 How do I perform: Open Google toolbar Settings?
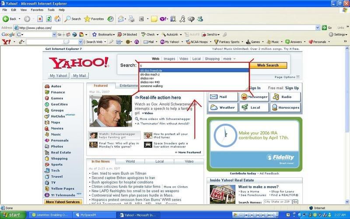tap(338, 35)
